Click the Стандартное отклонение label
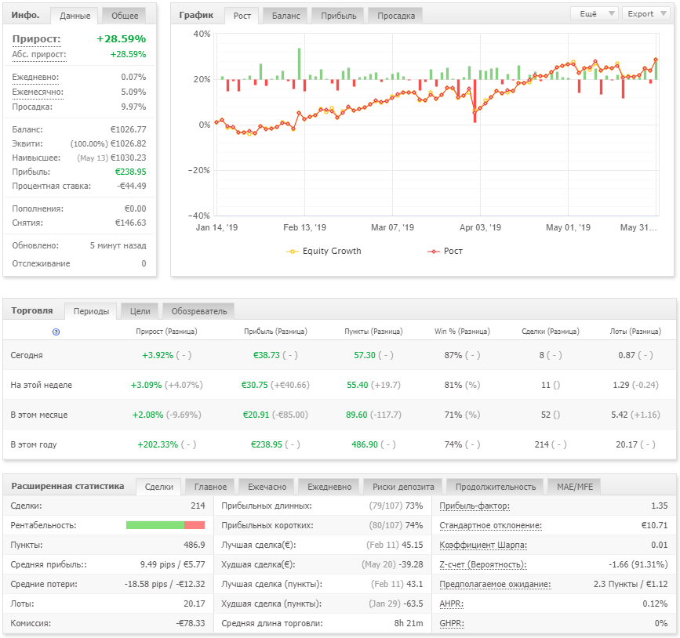This screenshot has height=638, width=680. 490,525
